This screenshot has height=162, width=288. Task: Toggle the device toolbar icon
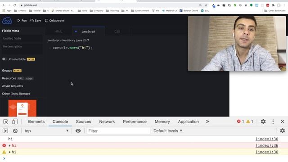coord(15,121)
